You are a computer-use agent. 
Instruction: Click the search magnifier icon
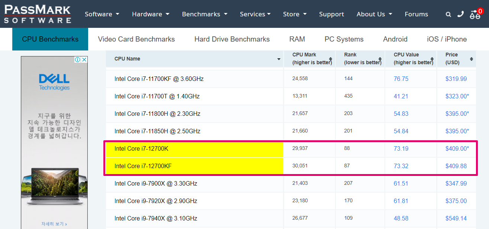pyautogui.click(x=448, y=14)
